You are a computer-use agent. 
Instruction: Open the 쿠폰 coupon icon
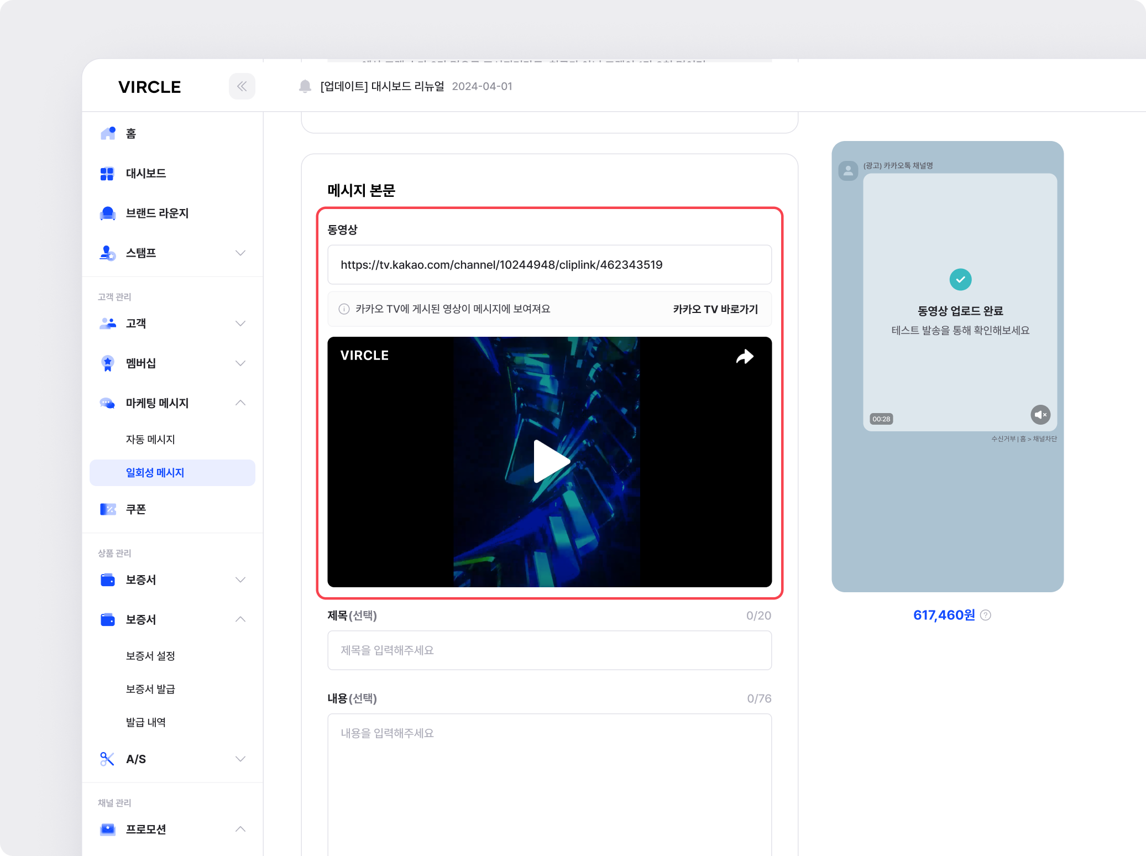click(x=108, y=509)
